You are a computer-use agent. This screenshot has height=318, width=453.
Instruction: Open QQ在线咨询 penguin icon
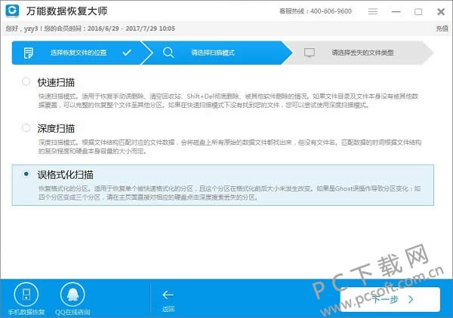tap(72, 295)
